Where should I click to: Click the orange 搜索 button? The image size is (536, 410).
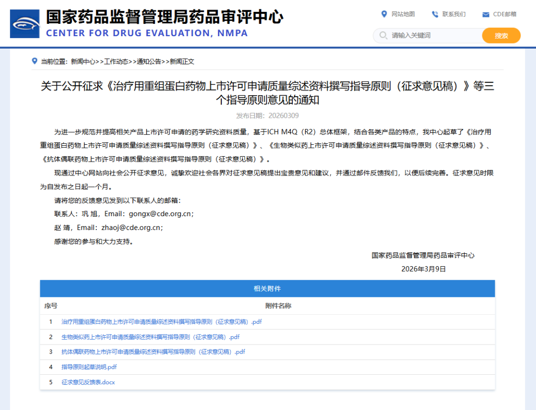click(501, 36)
